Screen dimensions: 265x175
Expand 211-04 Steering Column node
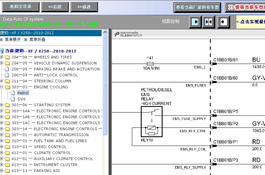point(2,81)
